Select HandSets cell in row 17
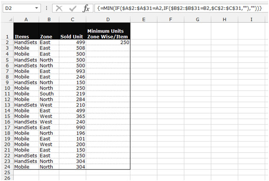The image size is (269, 181). pos(26,127)
